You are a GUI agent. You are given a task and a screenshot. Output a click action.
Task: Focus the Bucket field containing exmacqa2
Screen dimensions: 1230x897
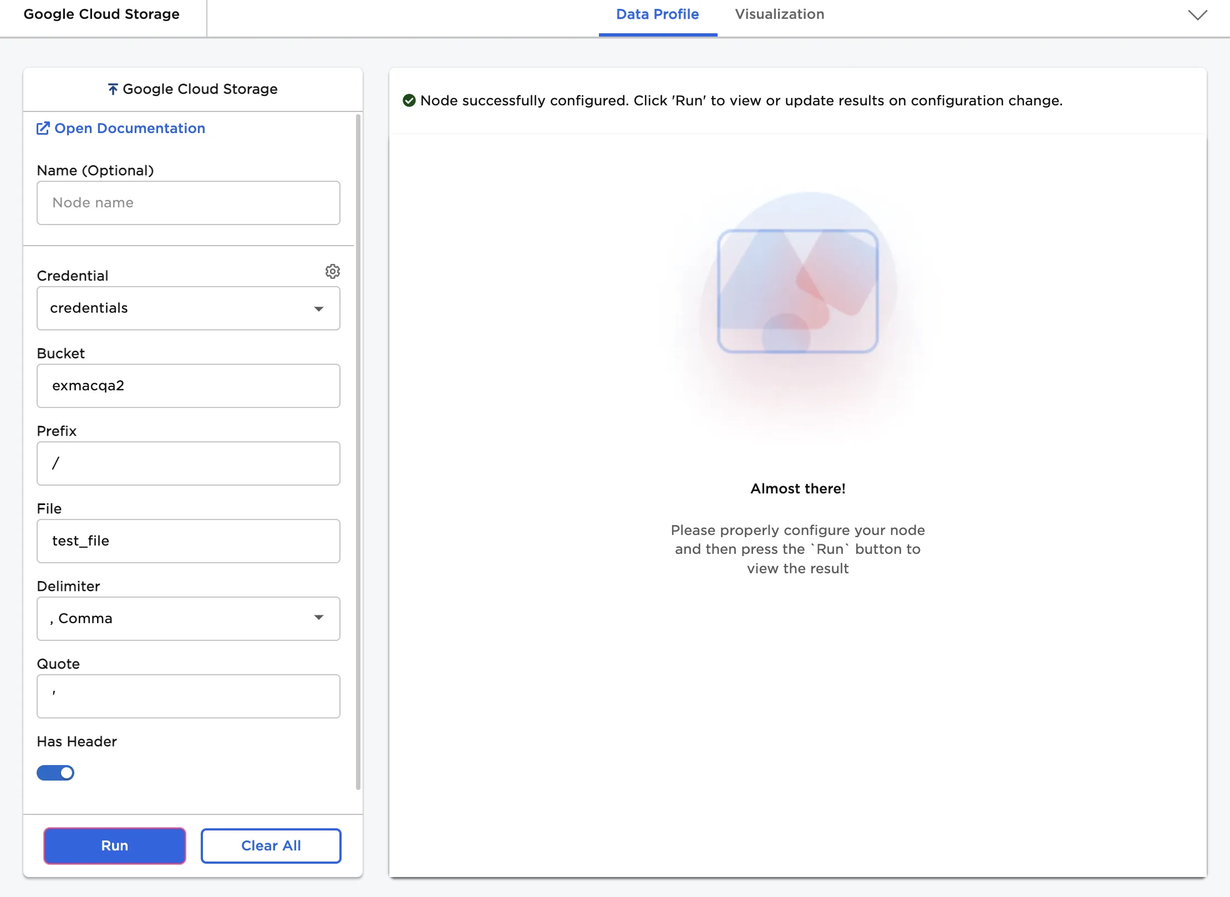[188, 386]
